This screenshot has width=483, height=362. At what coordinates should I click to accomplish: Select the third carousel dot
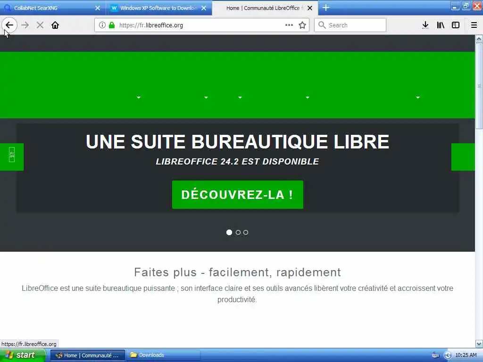245,232
